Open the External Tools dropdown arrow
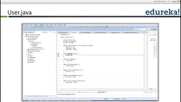Image resolution: width=181 pixels, height=102 pixels. click(43, 27)
